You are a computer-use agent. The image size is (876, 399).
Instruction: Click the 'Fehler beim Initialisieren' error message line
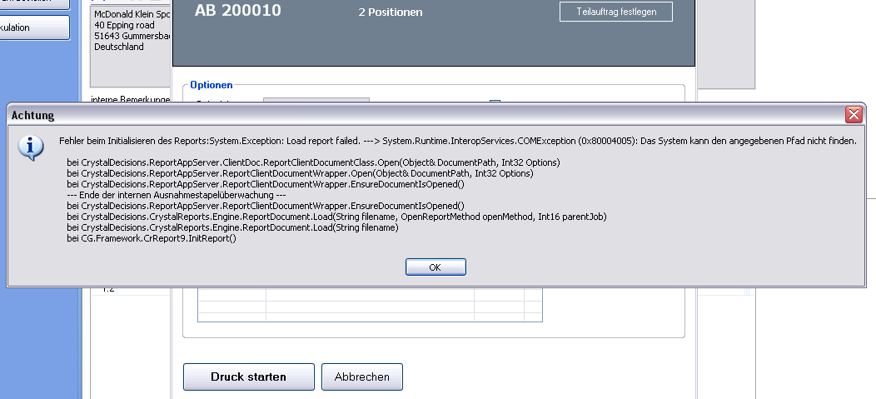[457, 142]
